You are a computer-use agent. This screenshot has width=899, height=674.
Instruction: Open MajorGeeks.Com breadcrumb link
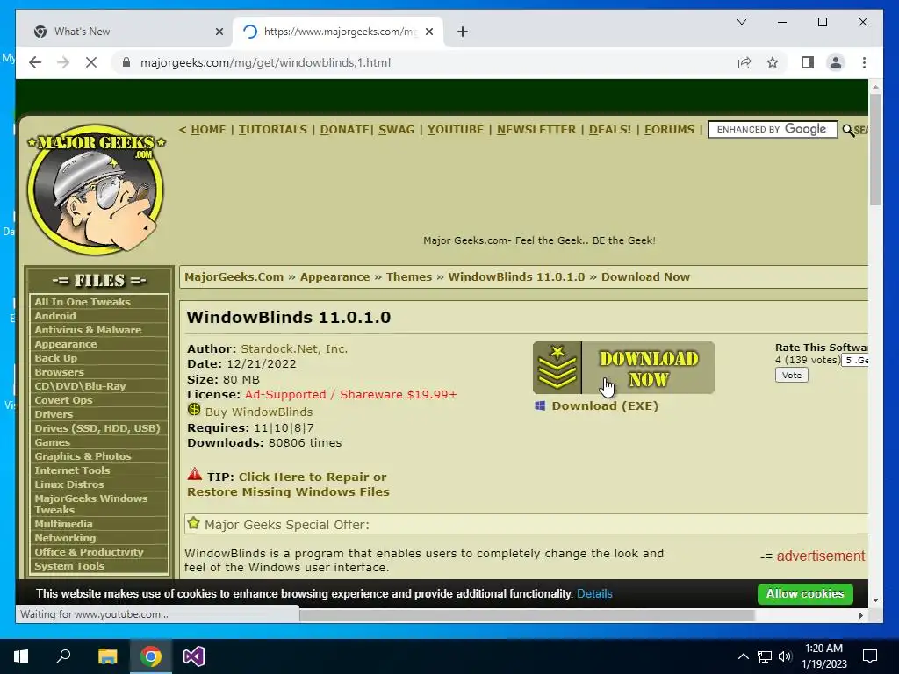[234, 276]
